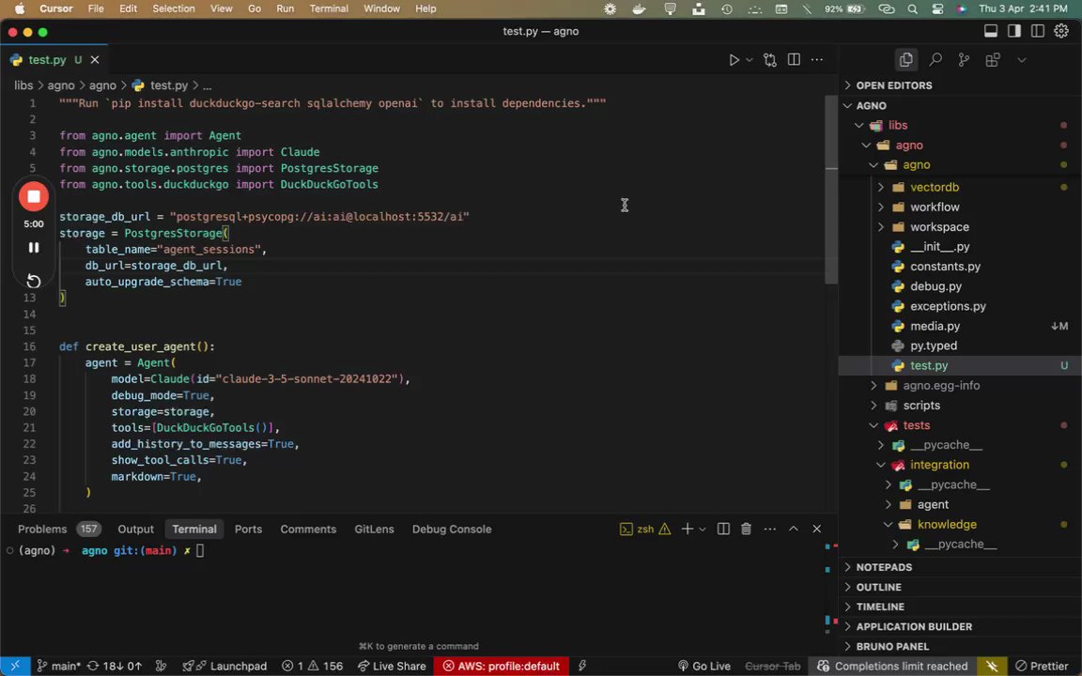The height and width of the screenshot is (676, 1082).
Task: Open the Search view in the sidebar
Action: pos(935,60)
